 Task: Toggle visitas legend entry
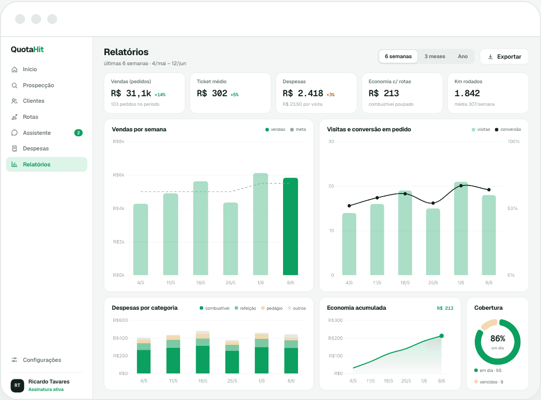[x=481, y=129]
